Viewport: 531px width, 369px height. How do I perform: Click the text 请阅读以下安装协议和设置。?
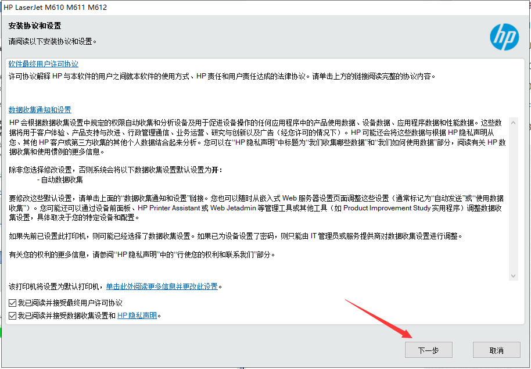pos(52,41)
